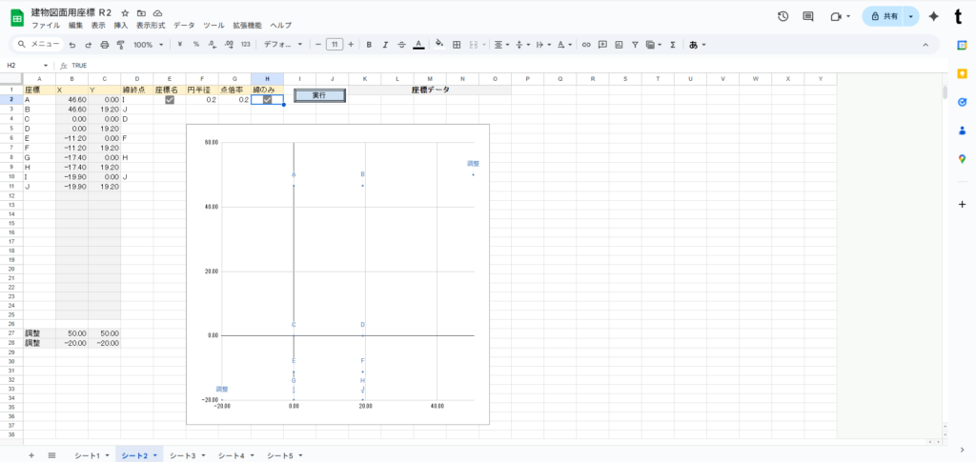Open Google Calendar in side panel
Screen dimensions: 976x462
point(962,45)
